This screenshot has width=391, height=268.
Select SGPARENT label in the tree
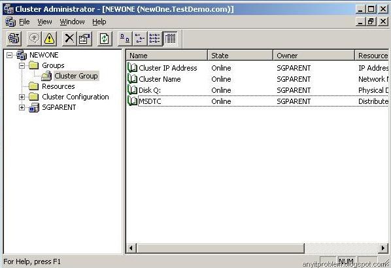pos(59,107)
